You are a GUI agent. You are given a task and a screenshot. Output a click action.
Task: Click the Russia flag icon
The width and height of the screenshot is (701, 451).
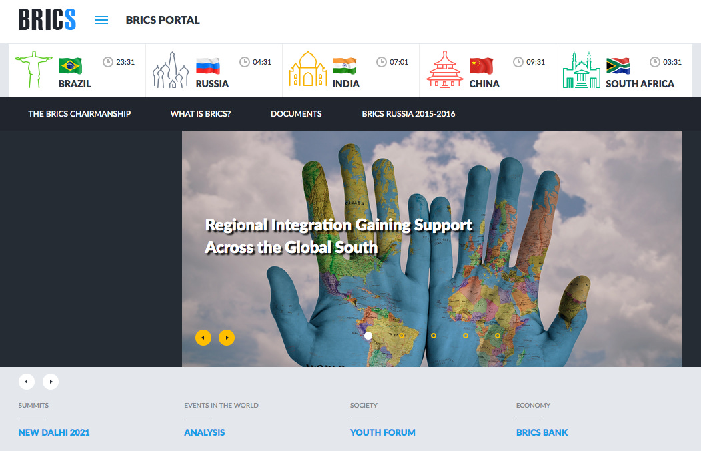click(x=208, y=66)
